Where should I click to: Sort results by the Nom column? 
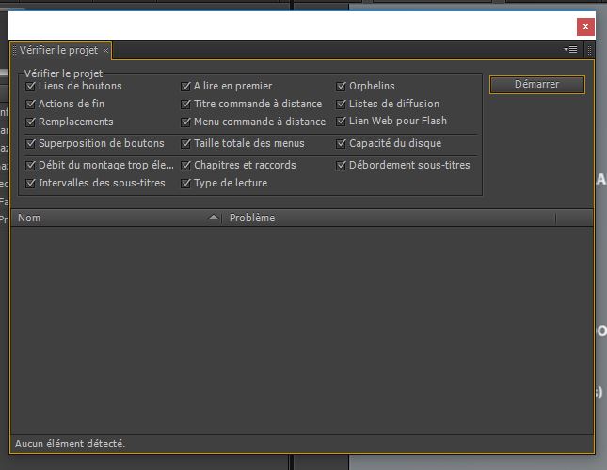[x=116, y=218]
